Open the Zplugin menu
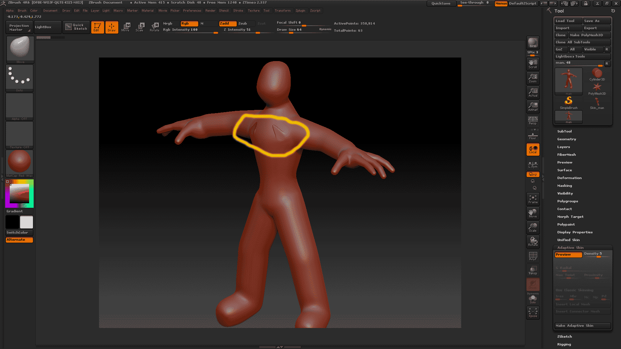Screen dimensions: 621x349 click(300, 11)
